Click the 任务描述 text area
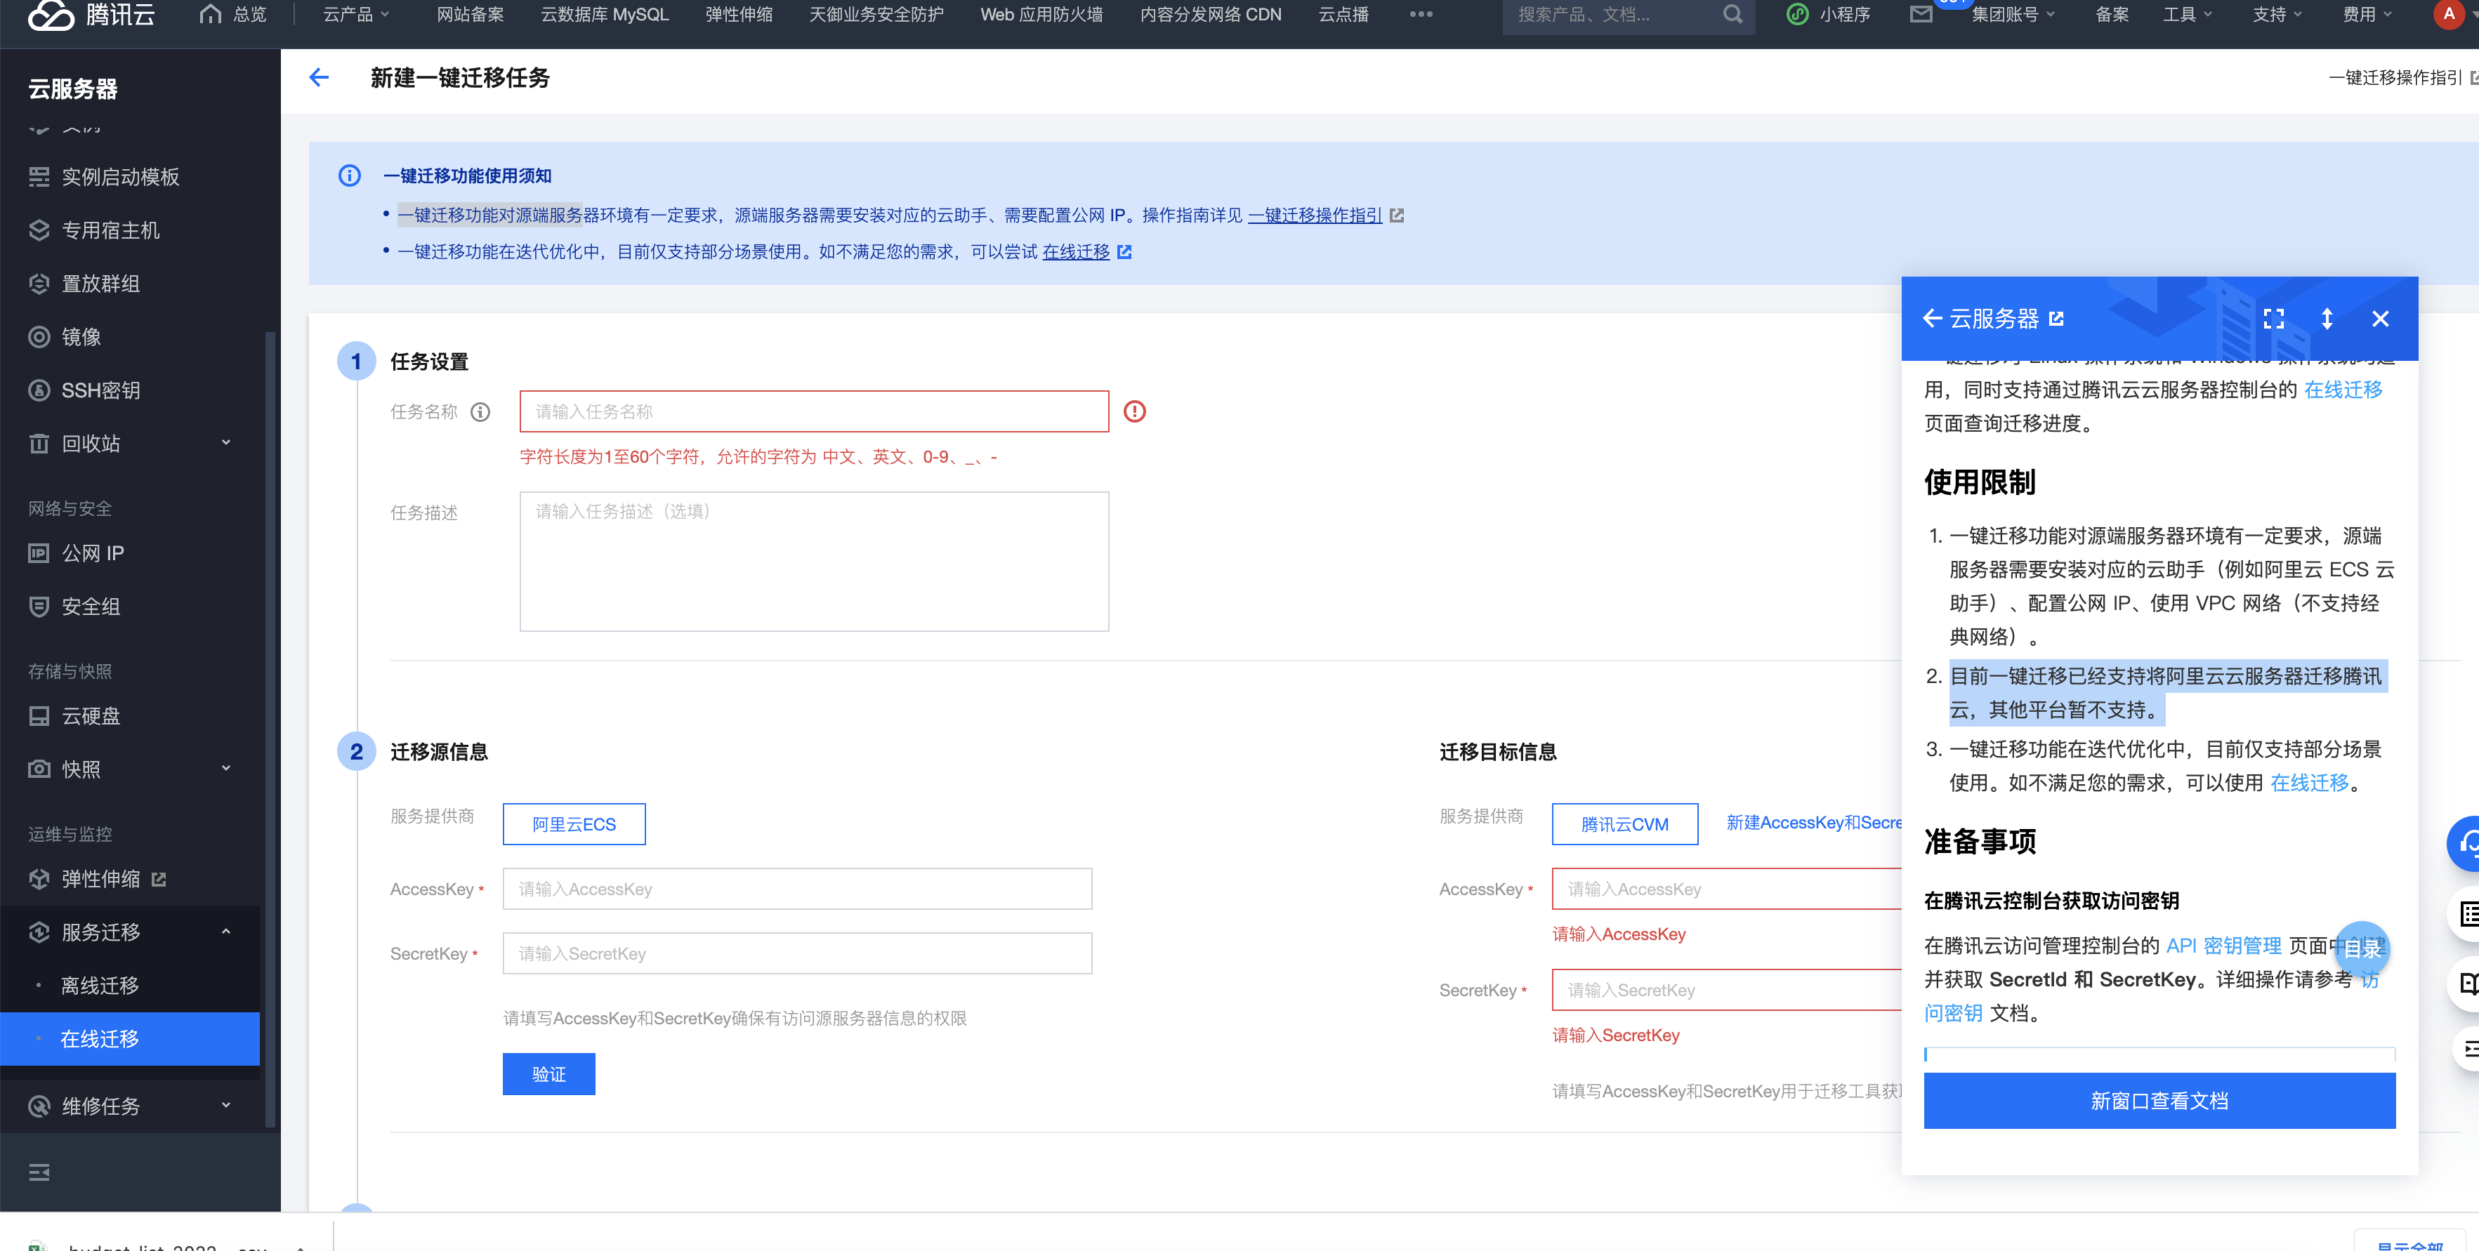Image resolution: width=2479 pixels, height=1251 pixels. pos(814,562)
